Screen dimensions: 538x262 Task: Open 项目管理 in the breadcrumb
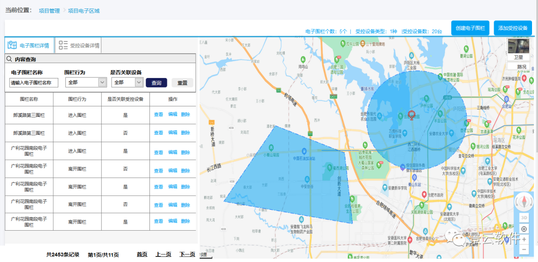click(x=49, y=10)
